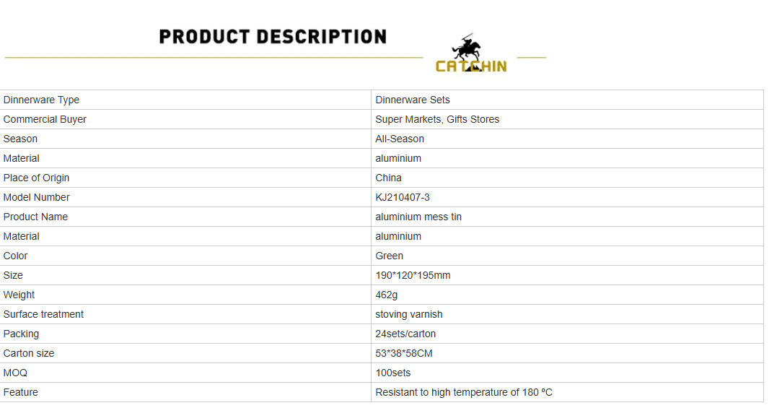Click the PRODUCT DESCRIPTION heading
The image size is (777, 408).
273,37
